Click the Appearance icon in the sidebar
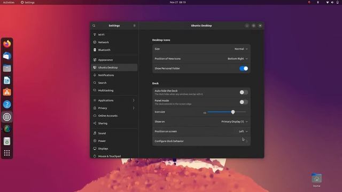342x192 pixels. pos(95,60)
